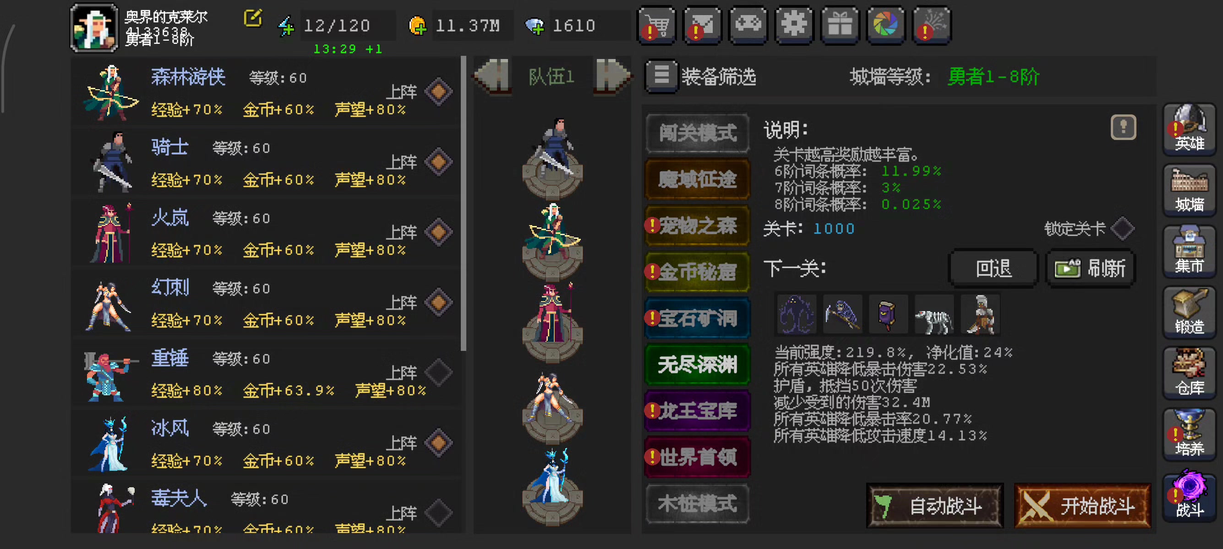Open the 锻造 forge side icon
Screen dimensions: 1223x549
click(1189, 312)
